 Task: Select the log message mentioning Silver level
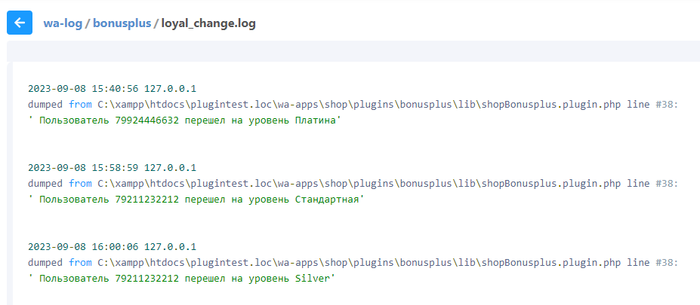pos(181,279)
